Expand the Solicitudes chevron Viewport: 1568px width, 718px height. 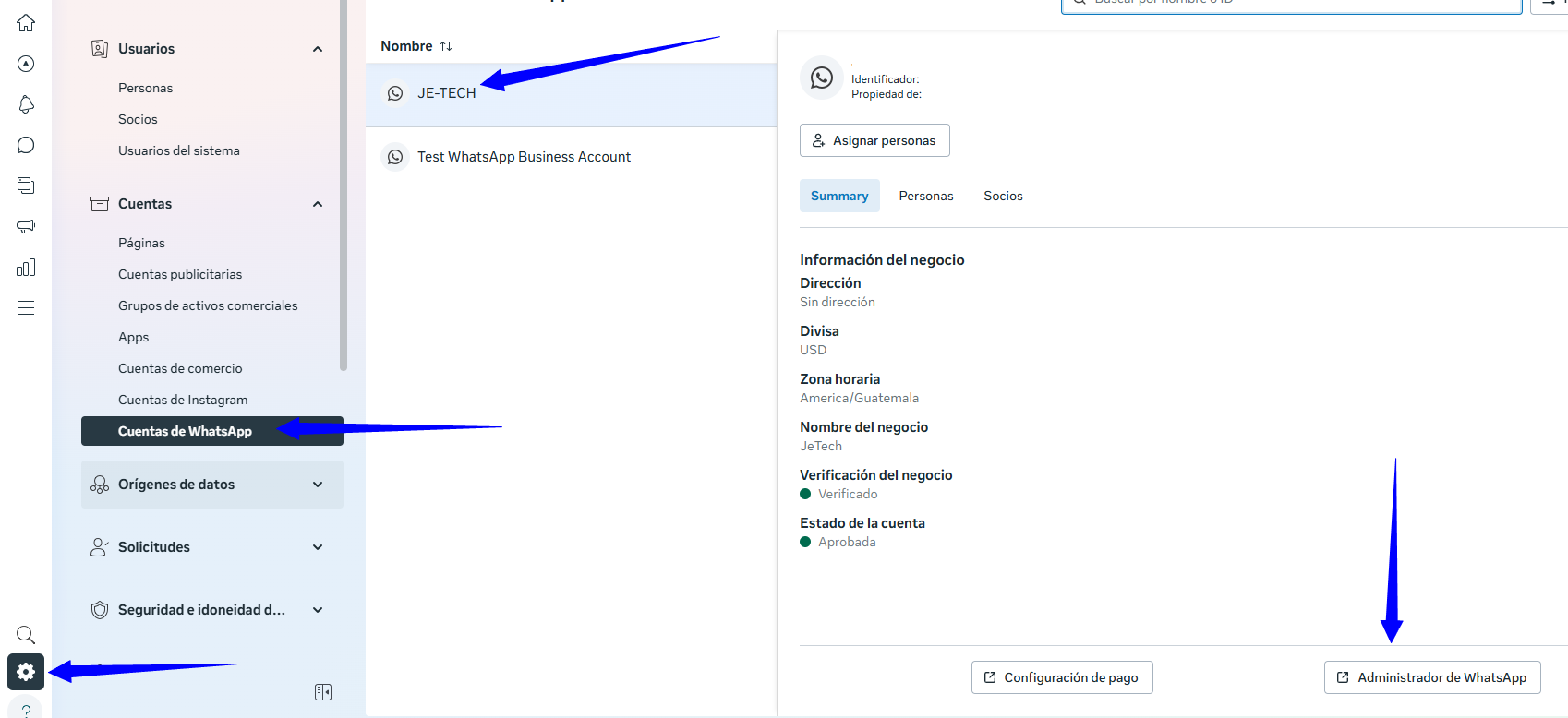click(x=318, y=547)
